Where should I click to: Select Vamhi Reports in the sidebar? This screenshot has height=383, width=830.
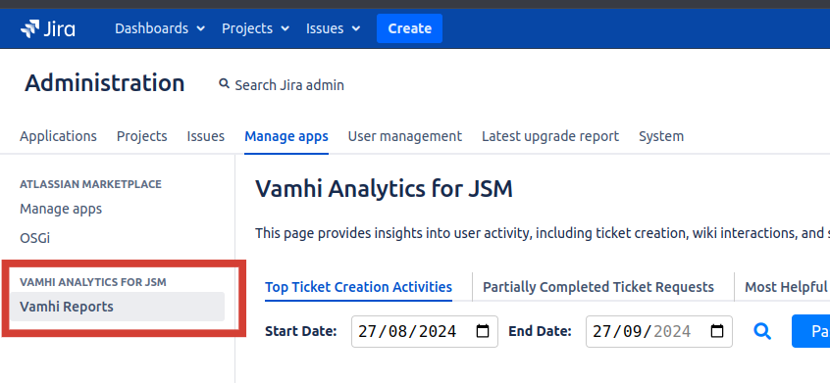(x=118, y=307)
